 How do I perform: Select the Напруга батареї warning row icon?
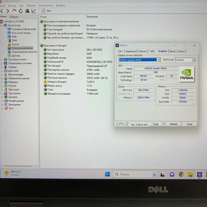[x=45, y=81]
